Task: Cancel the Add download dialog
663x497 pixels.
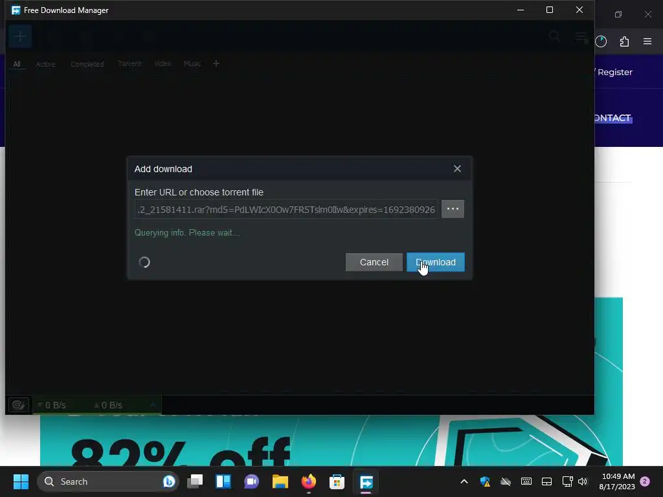Action: point(374,262)
